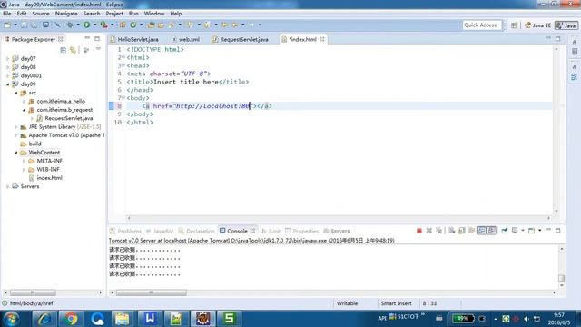This screenshot has height=327, width=581.
Task: Open the Window menu
Action: (x=154, y=14)
